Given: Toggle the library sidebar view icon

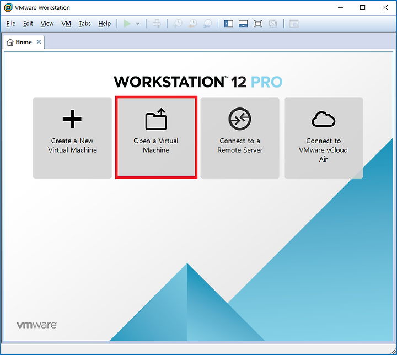Looking at the screenshot, I should point(228,24).
